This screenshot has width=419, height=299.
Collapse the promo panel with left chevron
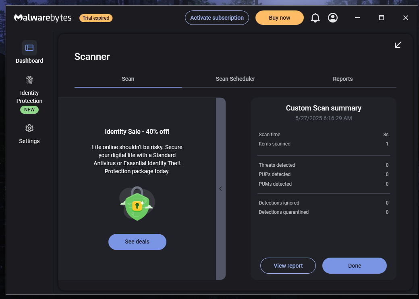(221, 188)
